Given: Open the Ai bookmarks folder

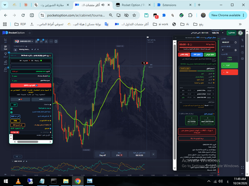Looking at the screenshot, I should click(185, 24).
